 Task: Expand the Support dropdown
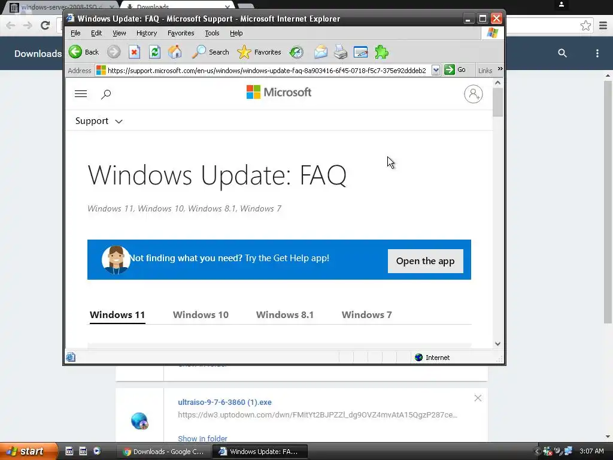pyautogui.click(x=99, y=121)
